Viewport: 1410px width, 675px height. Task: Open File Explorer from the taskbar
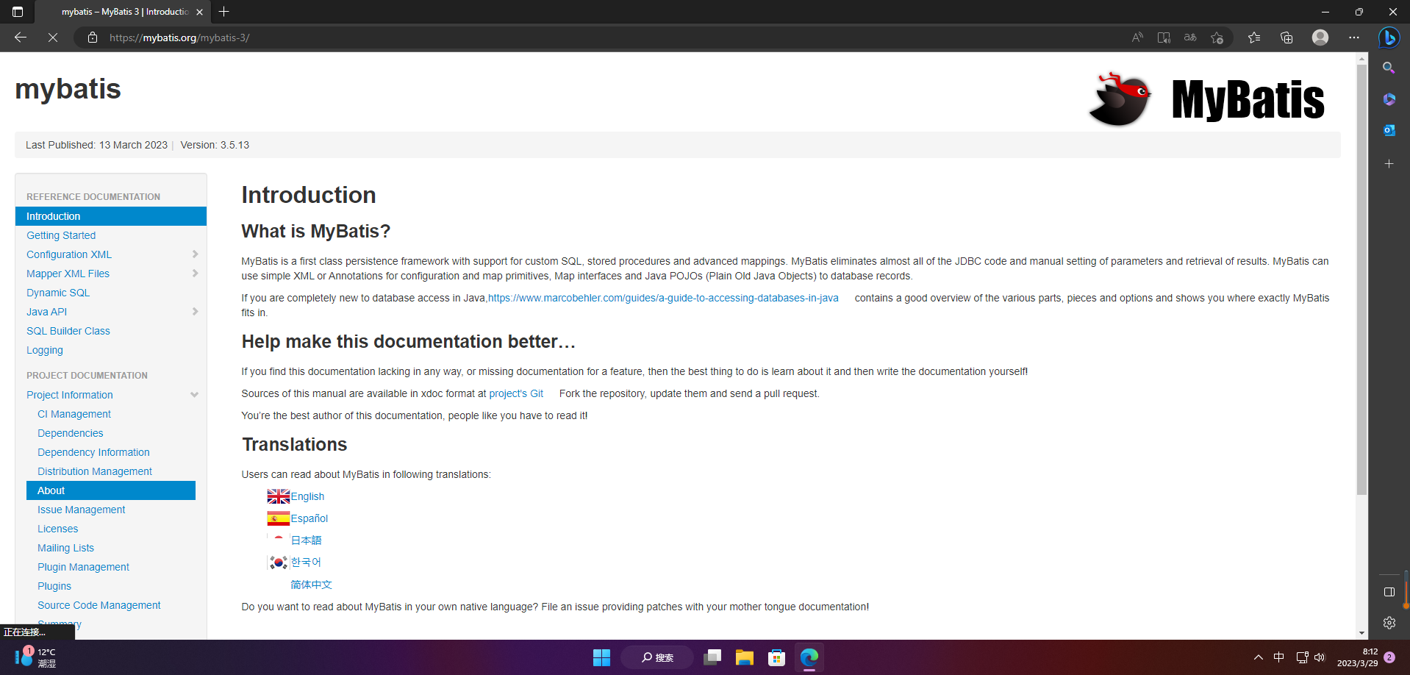(x=744, y=657)
